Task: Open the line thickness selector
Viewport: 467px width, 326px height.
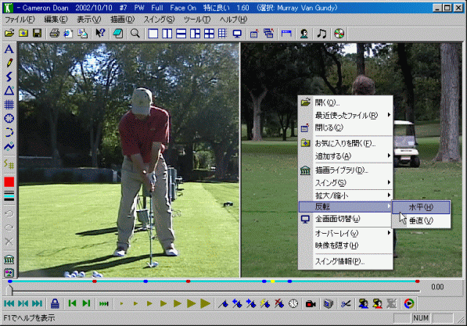Action: click(x=9, y=196)
